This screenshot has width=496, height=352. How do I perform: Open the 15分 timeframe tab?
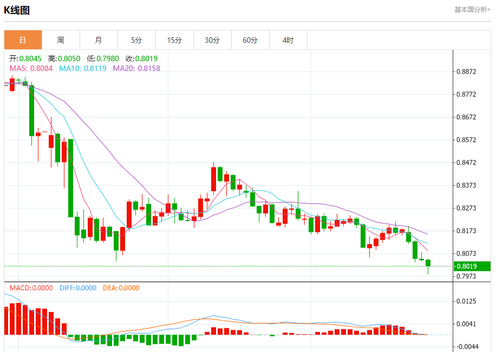coord(174,40)
